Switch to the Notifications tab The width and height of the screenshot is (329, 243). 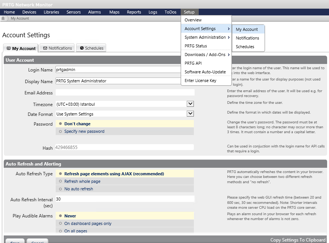coord(57,48)
